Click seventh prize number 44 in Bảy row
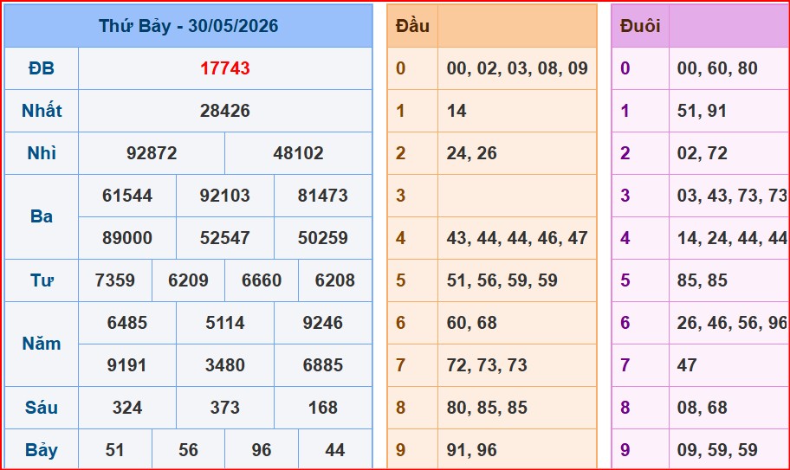Screen dimensions: 790x470 click(x=334, y=450)
